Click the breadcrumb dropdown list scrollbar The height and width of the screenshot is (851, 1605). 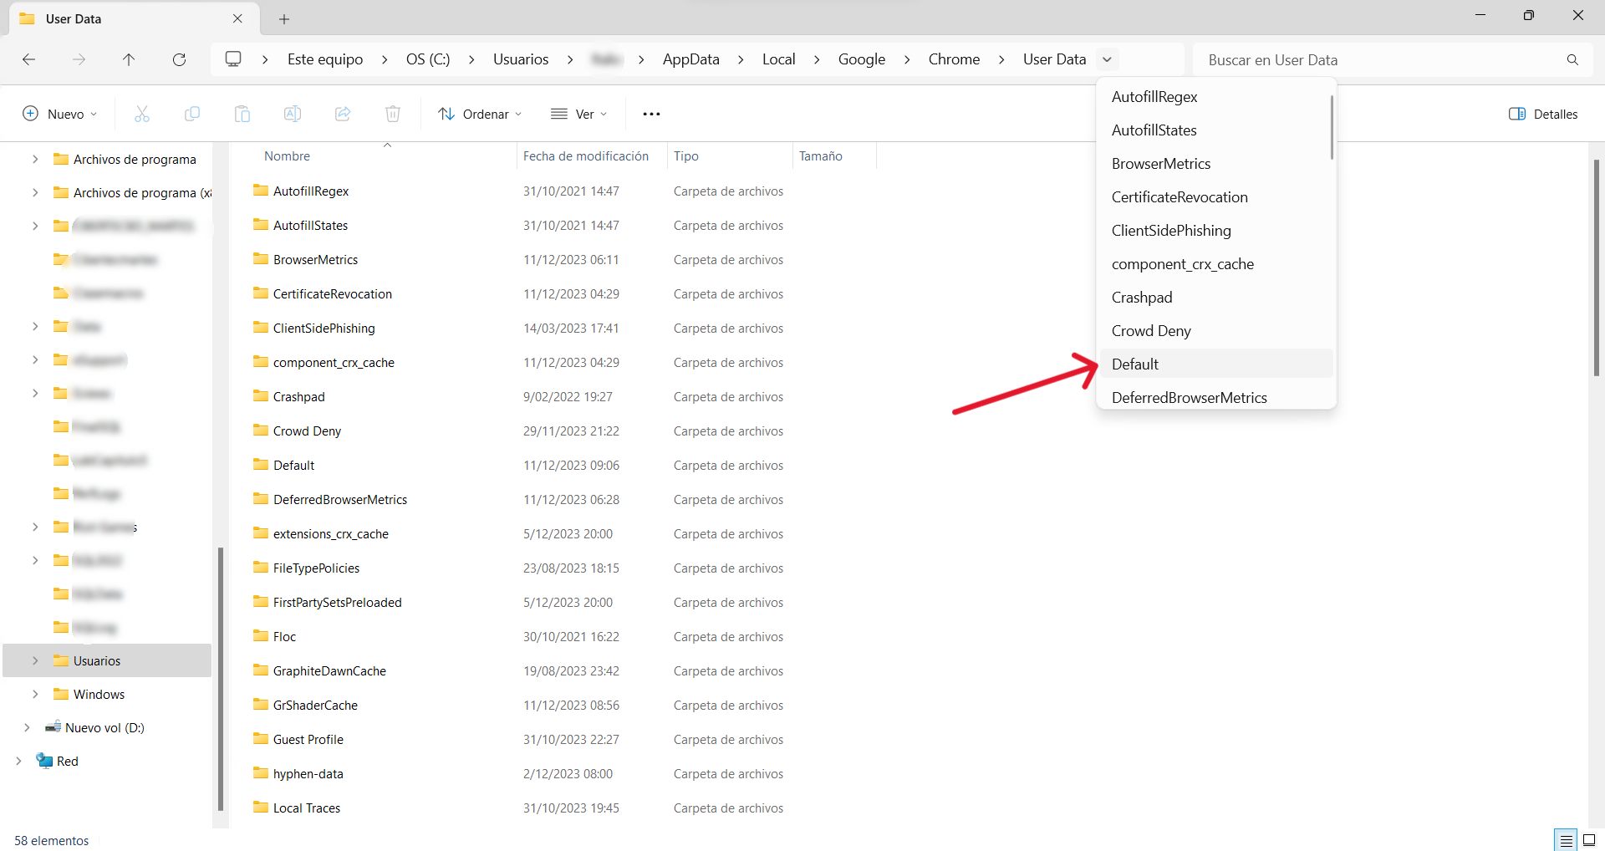point(1332,127)
